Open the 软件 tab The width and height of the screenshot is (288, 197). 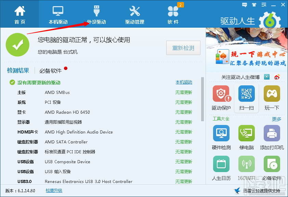[x=173, y=15]
